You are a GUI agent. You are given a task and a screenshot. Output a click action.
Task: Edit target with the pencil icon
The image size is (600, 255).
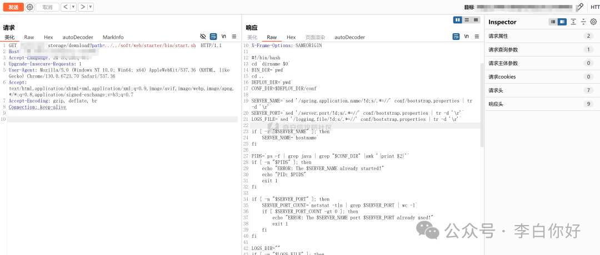(x=580, y=7)
